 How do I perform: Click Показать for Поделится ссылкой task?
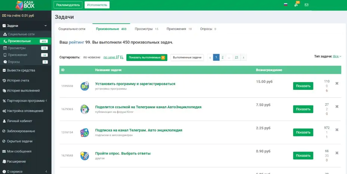click(303, 109)
